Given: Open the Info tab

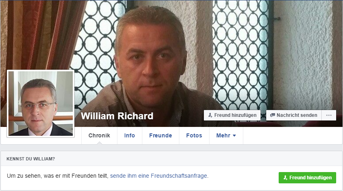Looking at the screenshot, I should pos(129,135).
